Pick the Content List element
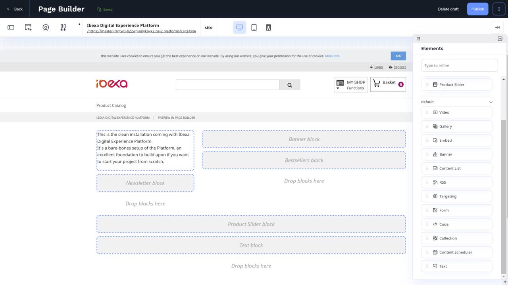 tap(457, 168)
